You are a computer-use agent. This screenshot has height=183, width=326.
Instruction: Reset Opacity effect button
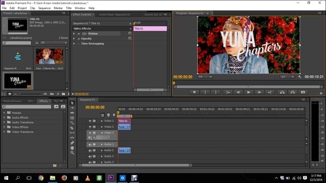click(x=129, y=39)
